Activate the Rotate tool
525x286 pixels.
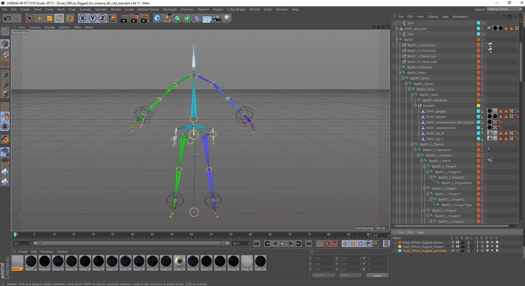point(59,18)
